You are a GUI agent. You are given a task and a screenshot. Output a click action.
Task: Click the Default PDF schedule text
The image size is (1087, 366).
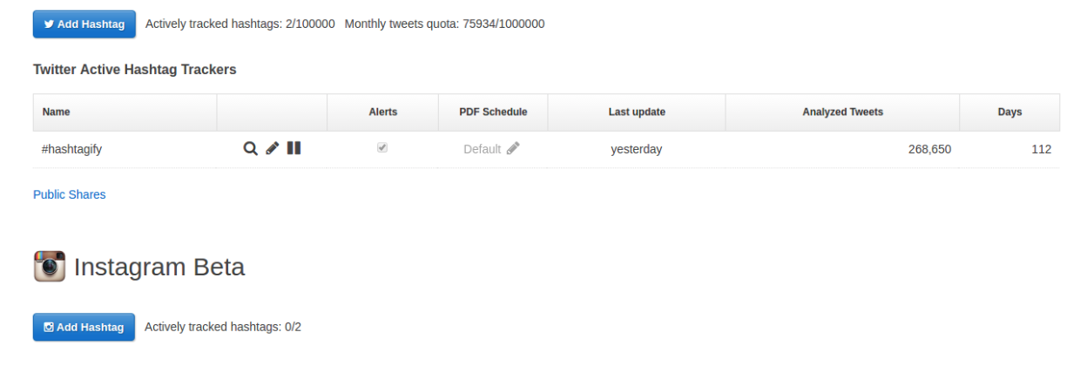point(482,149)
